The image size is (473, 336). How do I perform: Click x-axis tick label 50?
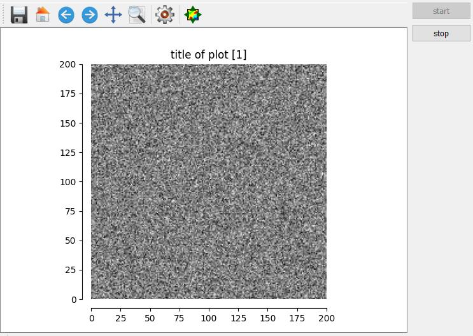click(150, 318)
